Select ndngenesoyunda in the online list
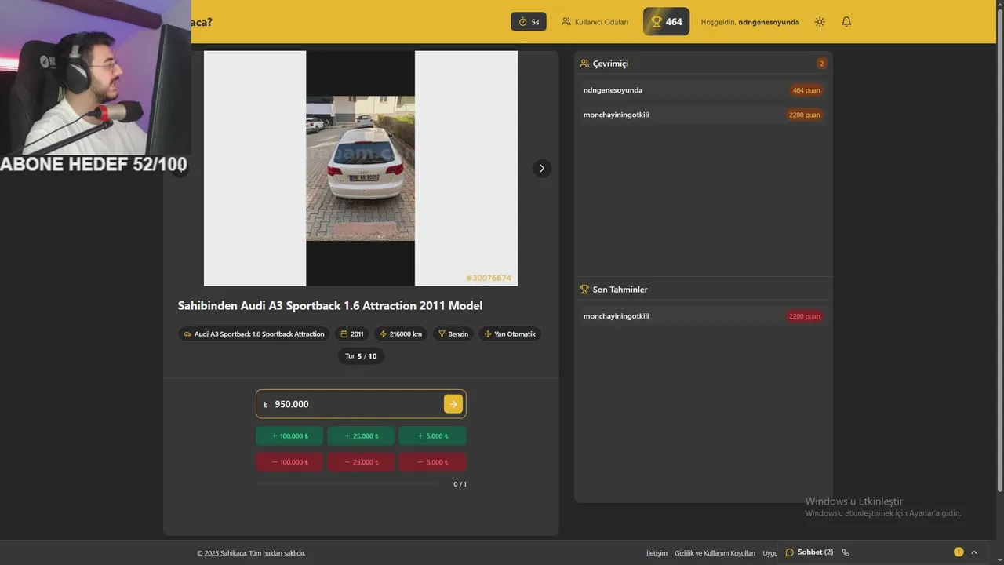This screenshot has height=565, width=1004. coord(613,90)
